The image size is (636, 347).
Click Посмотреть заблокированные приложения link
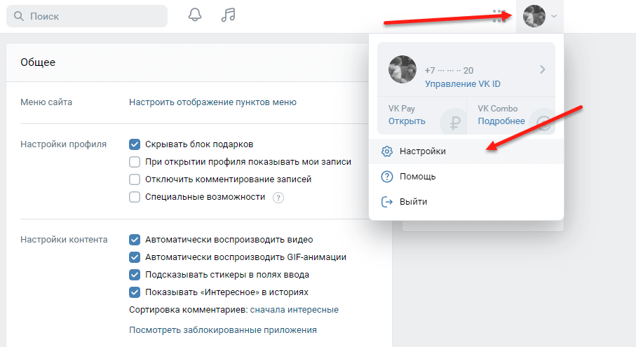tap(223, 329)
